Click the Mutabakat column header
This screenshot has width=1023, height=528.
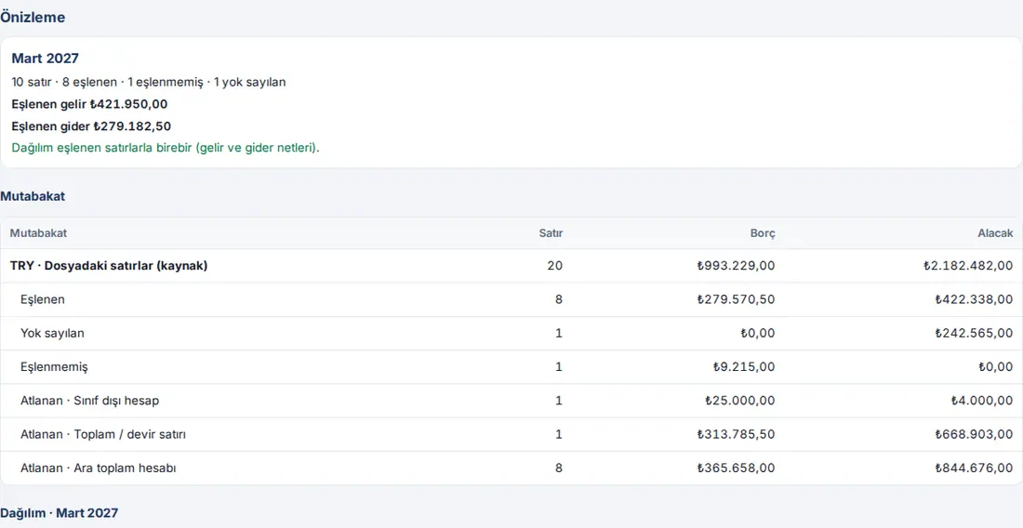38,233
